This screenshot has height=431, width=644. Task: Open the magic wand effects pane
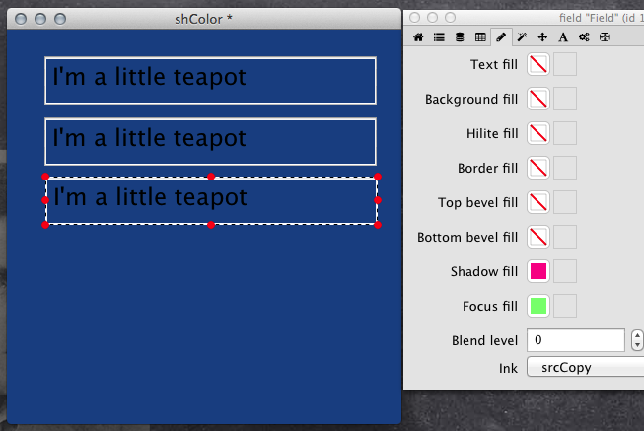click(x=522, y=37)
